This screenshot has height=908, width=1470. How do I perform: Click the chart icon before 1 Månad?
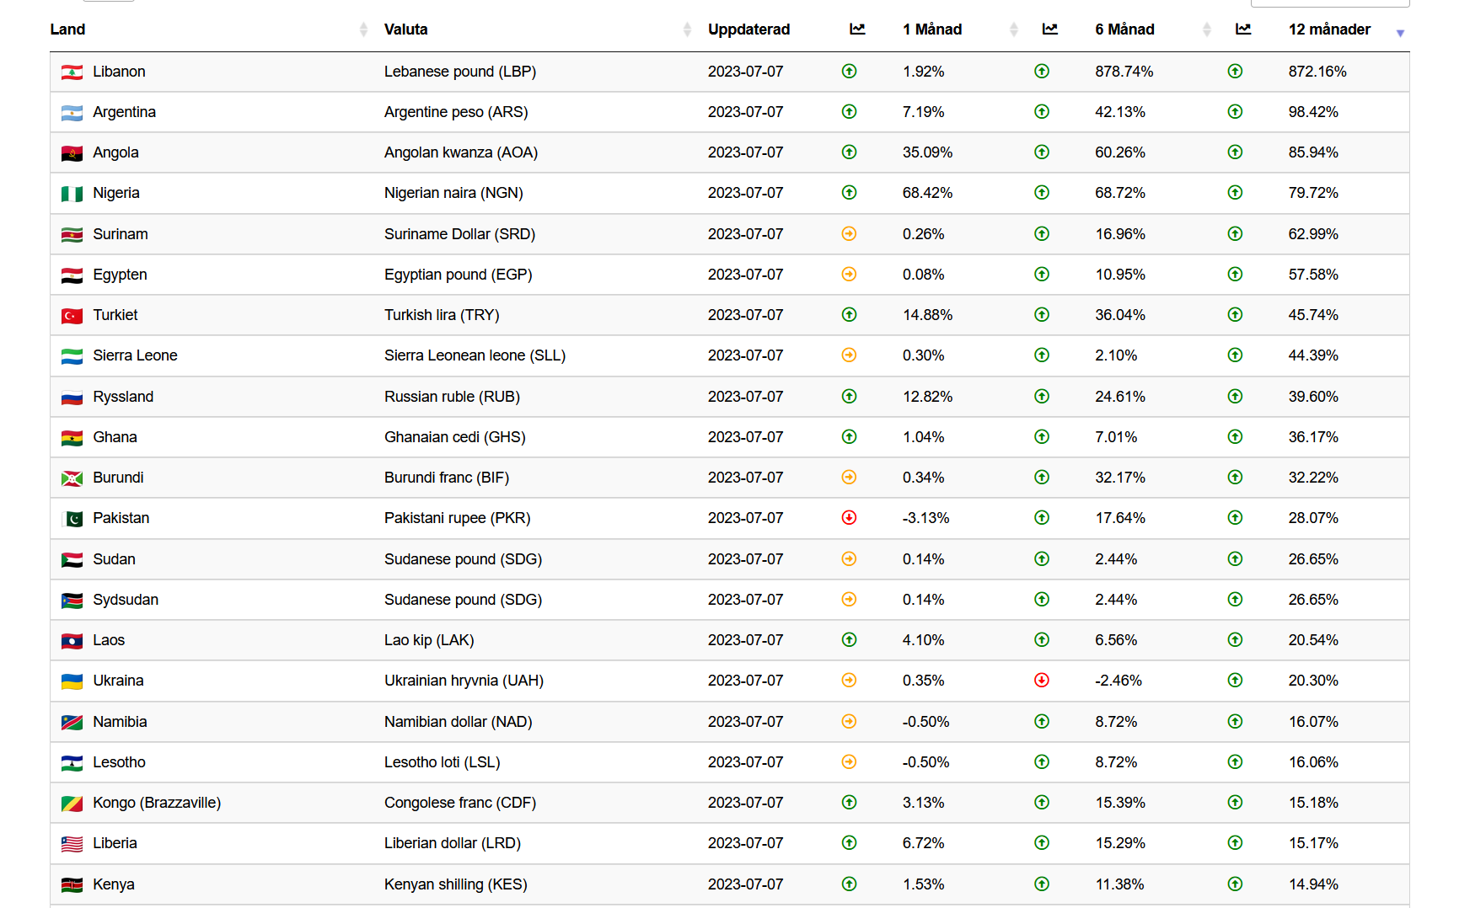click(857, 29)
